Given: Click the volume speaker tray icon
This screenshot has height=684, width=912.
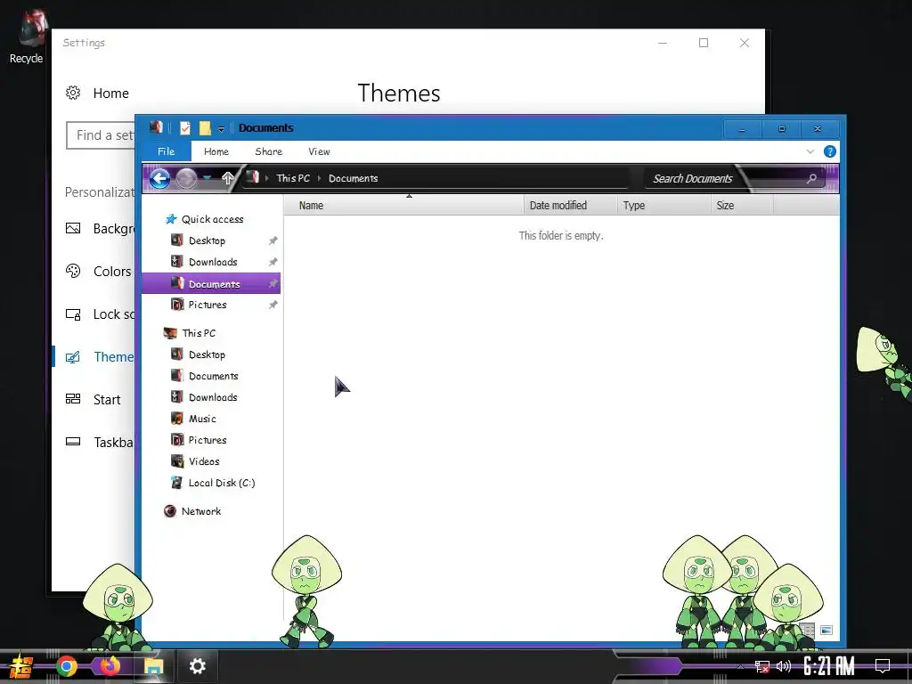Looking at the screenshot, I should (784, 666).
